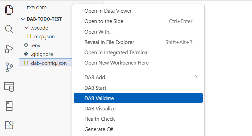Screen dimensions: 252x136
Task: Select the .gitignore file
Action: point(42,54)
